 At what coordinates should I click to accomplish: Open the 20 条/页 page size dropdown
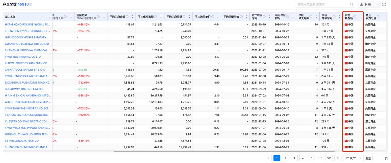coord(354,158)
